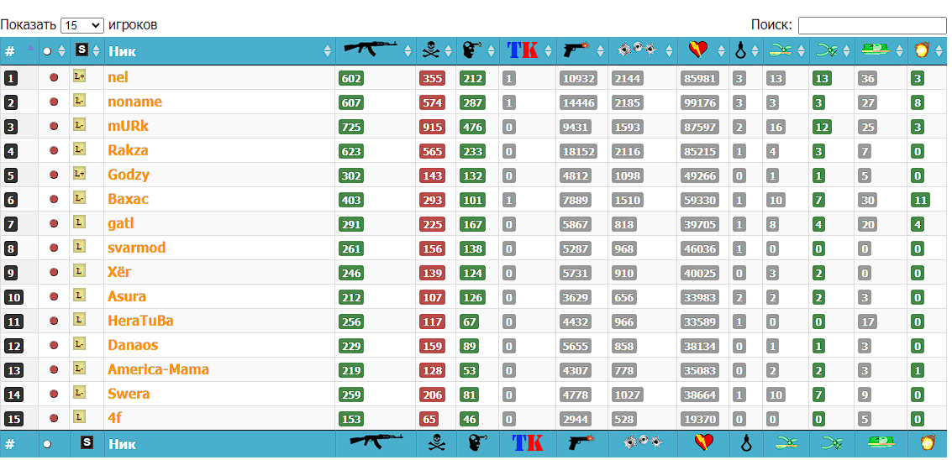The width and height of the screenshot is (952, 460).
Task: Click sort arrows beside the AK-47 icon
Action: [408, 51]
